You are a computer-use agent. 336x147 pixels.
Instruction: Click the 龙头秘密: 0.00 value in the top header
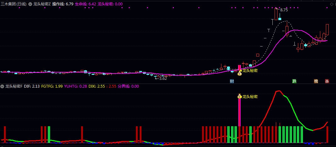110,4
